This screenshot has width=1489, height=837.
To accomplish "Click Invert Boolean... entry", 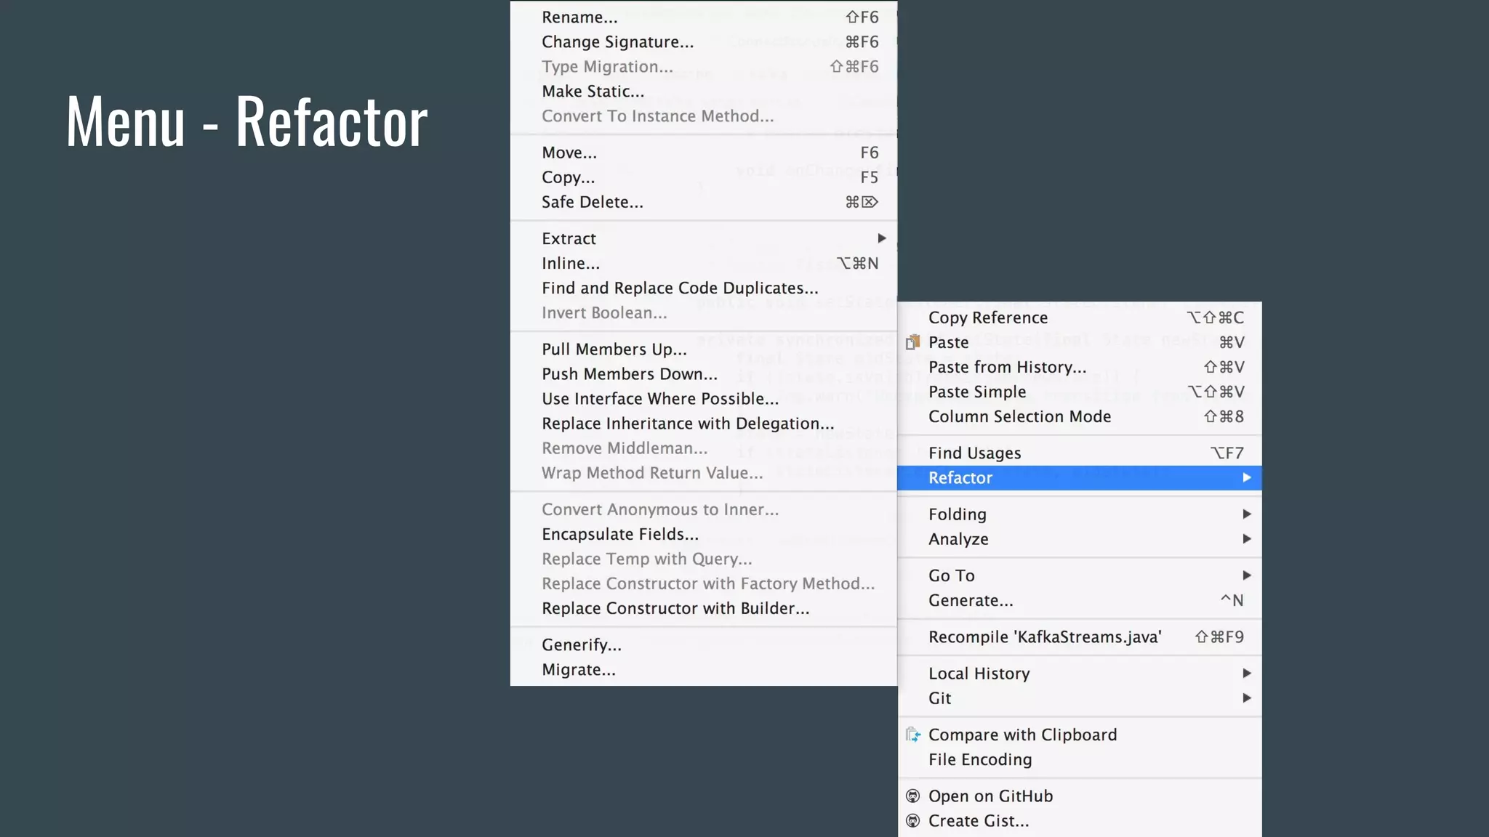I will pos(704,312).
